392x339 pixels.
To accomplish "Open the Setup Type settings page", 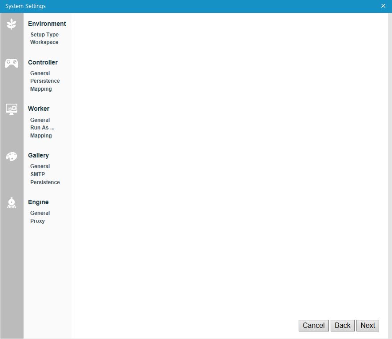I will [x=44, y=34].
